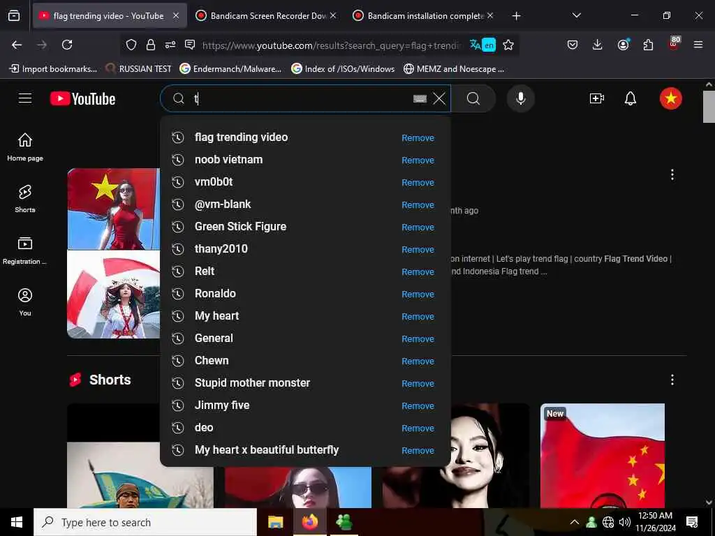The height and width of the screenshot is (536, 715).
Task: Open the Pocket save icon
Action: point(573,45)
